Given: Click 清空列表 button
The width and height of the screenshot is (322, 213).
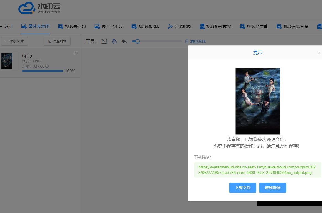Looking at the screenshot, I should [57, 41].
